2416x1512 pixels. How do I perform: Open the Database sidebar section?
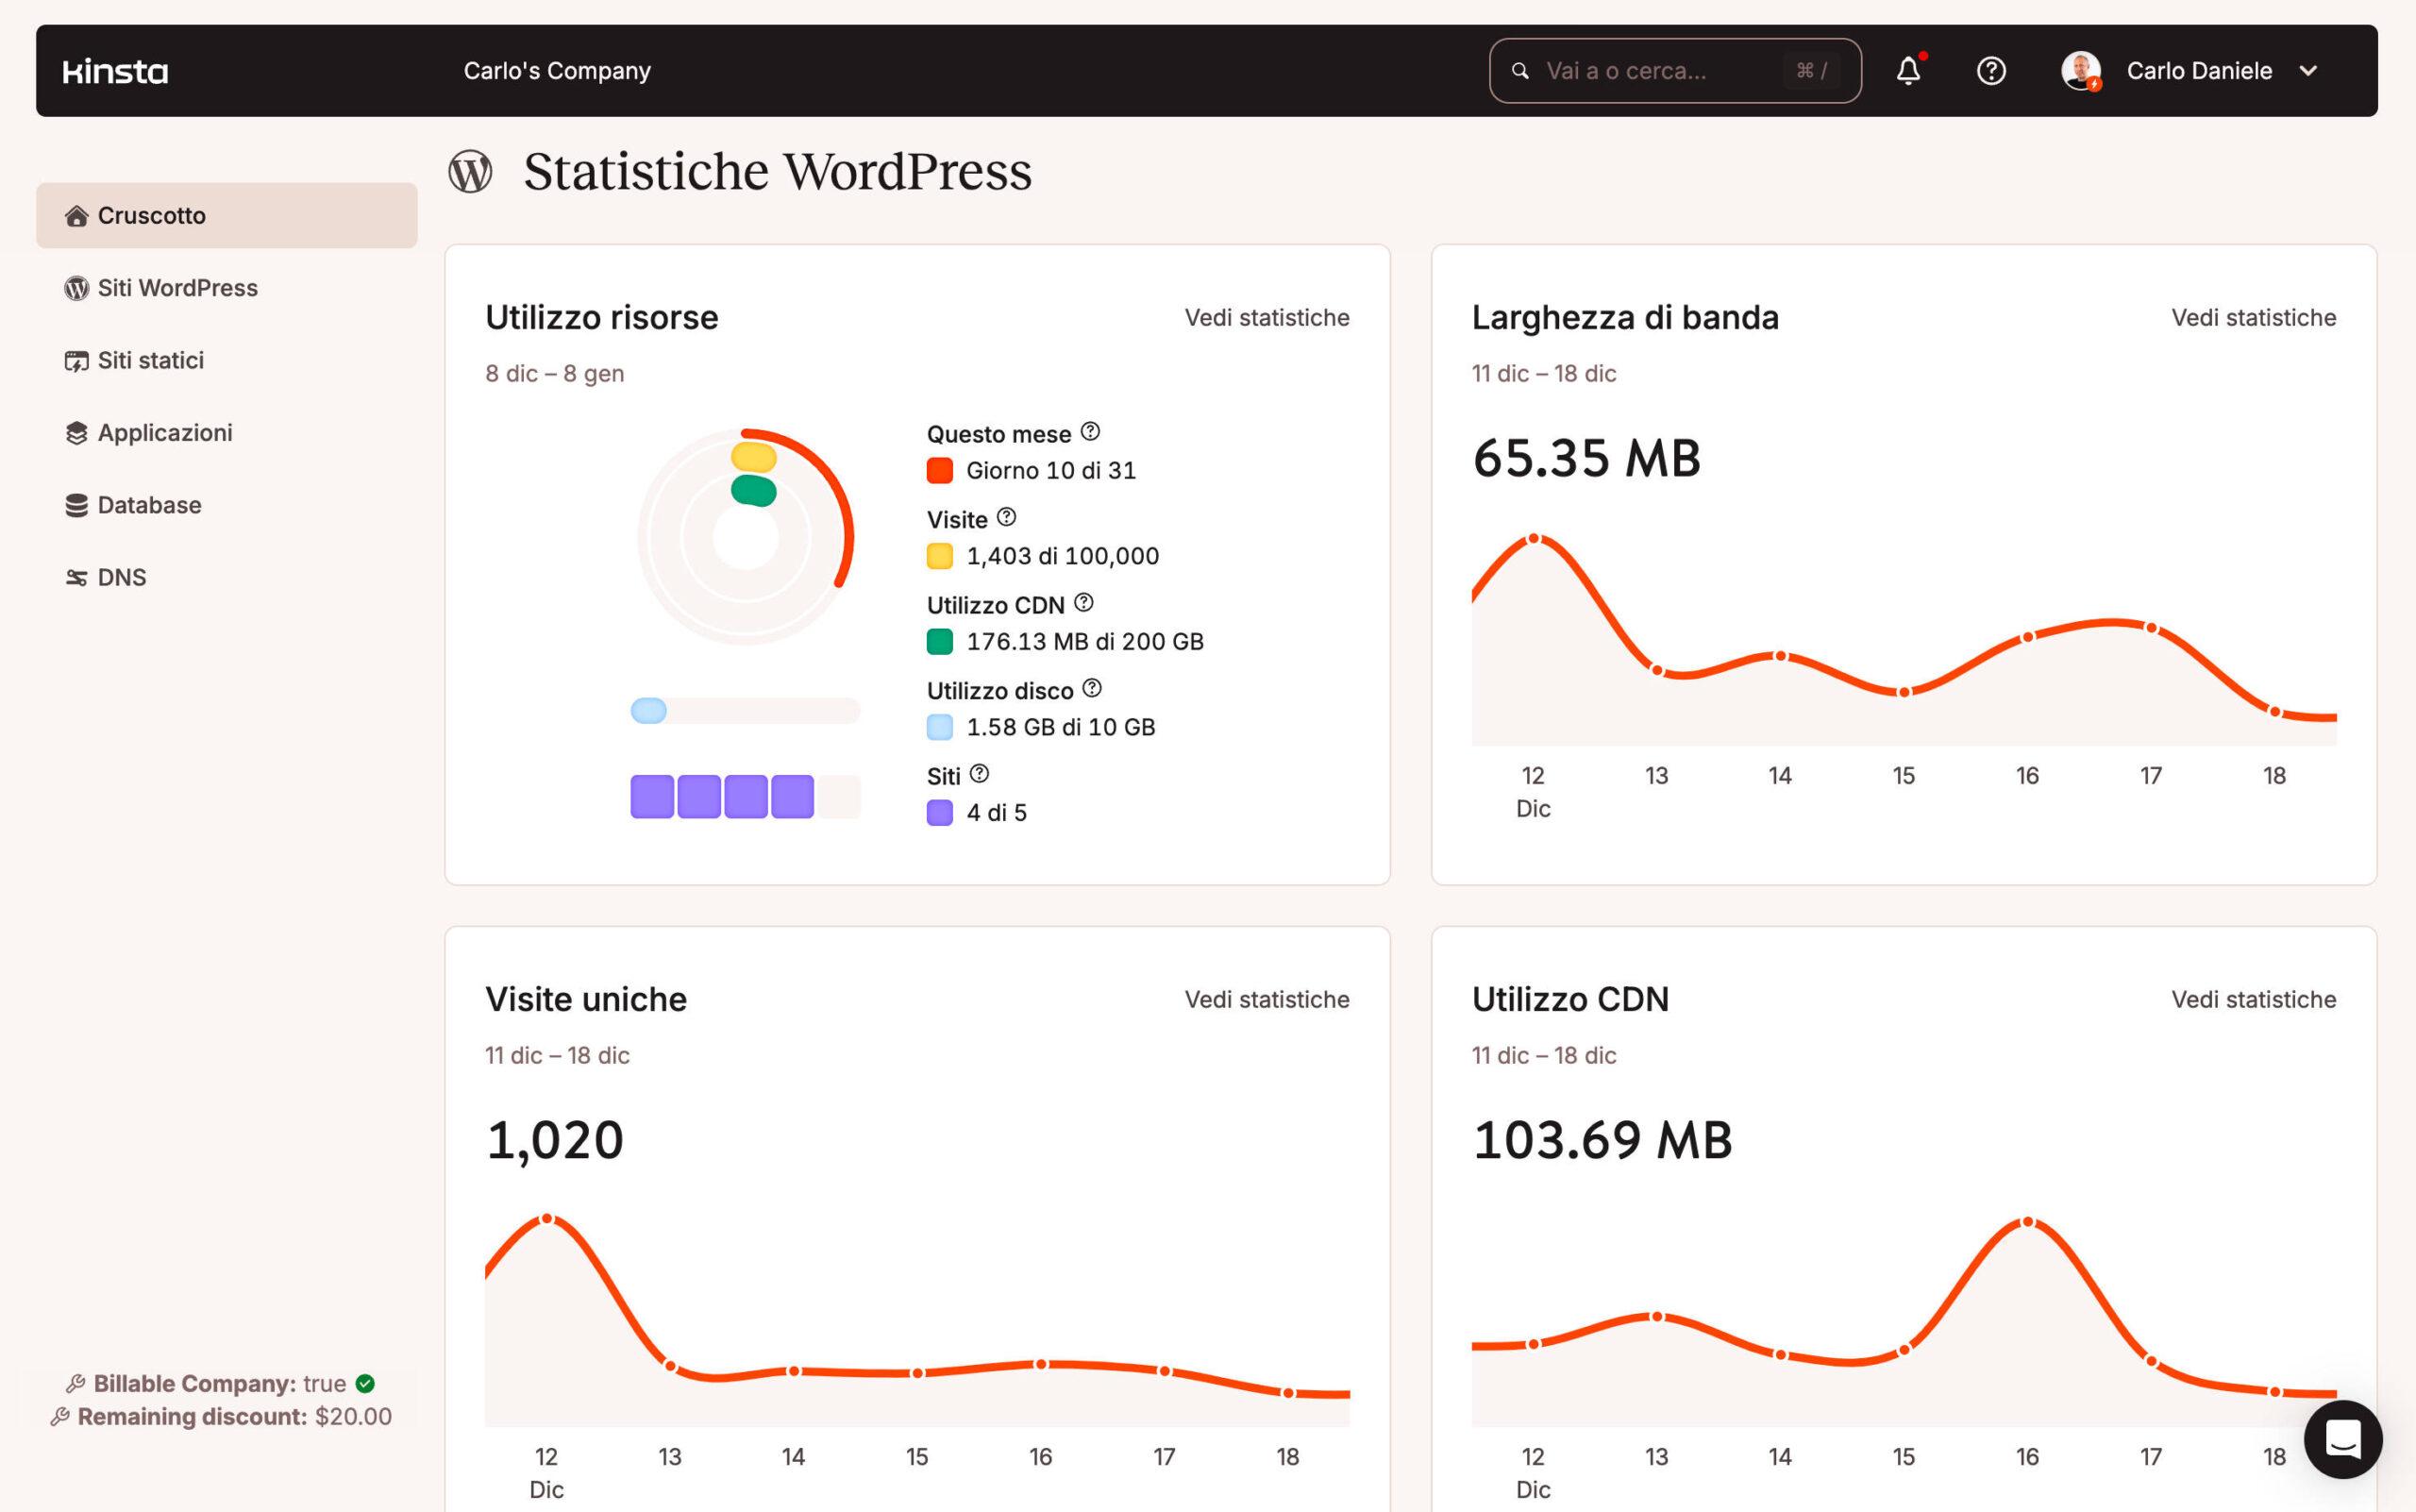coord(149,505)
